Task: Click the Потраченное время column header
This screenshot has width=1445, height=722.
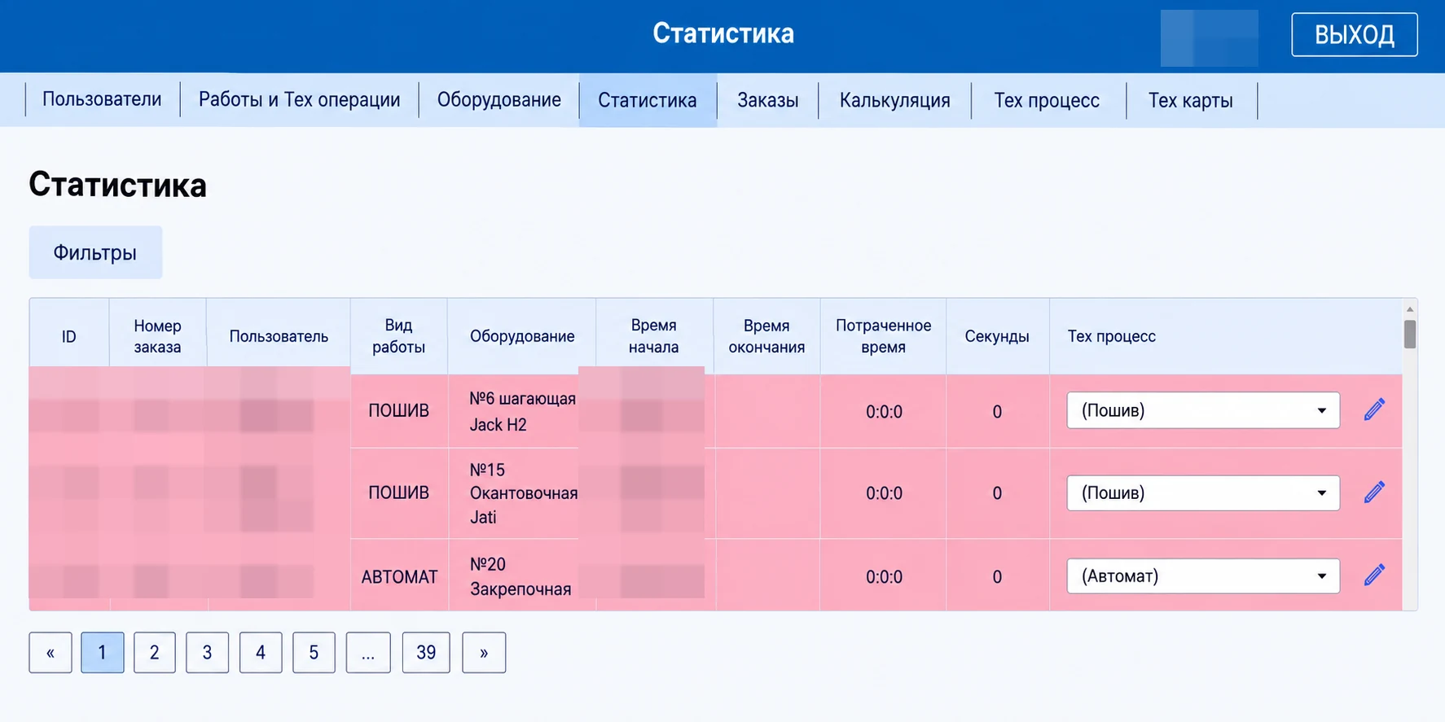Action: coord(883,336)
